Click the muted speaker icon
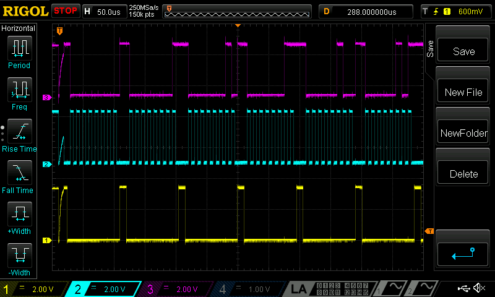 tap(479, 288)
